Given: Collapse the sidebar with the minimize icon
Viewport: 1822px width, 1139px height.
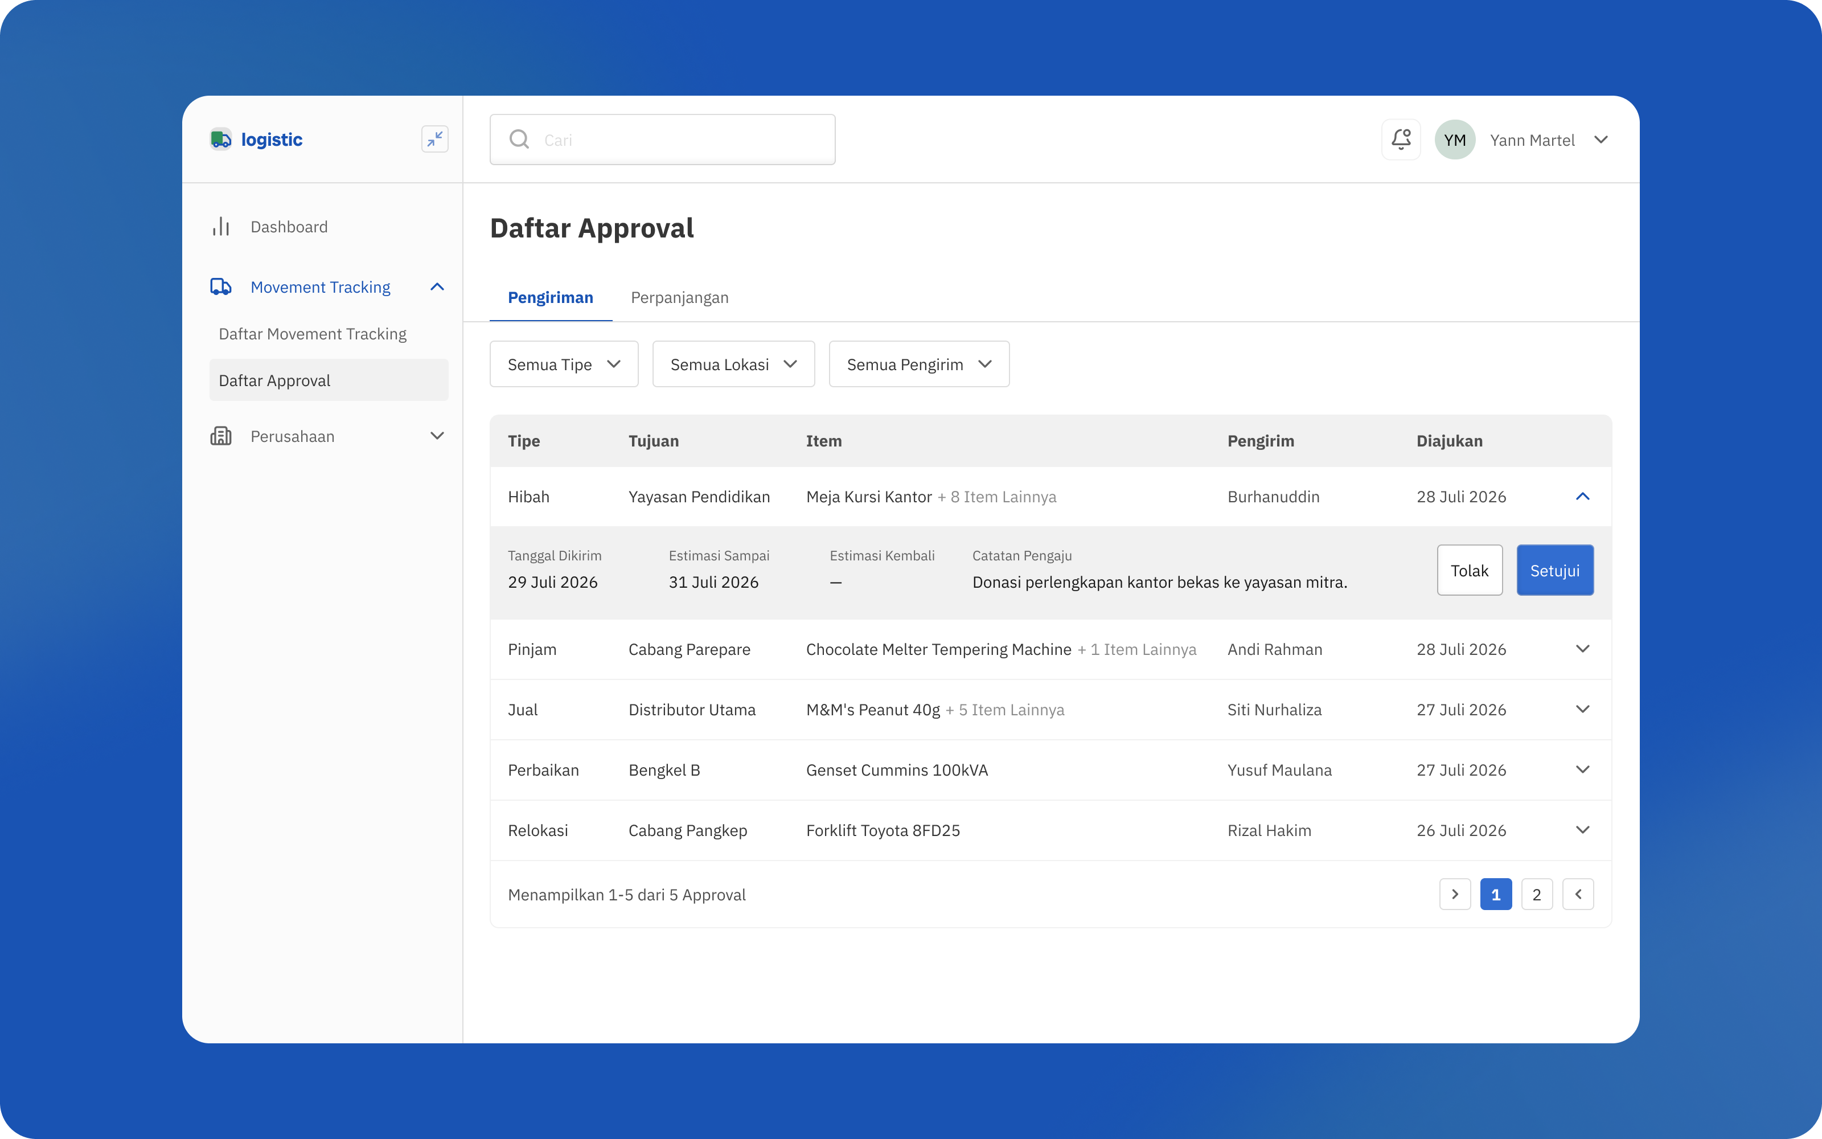Looking at the screenshot, I should 434,140.
